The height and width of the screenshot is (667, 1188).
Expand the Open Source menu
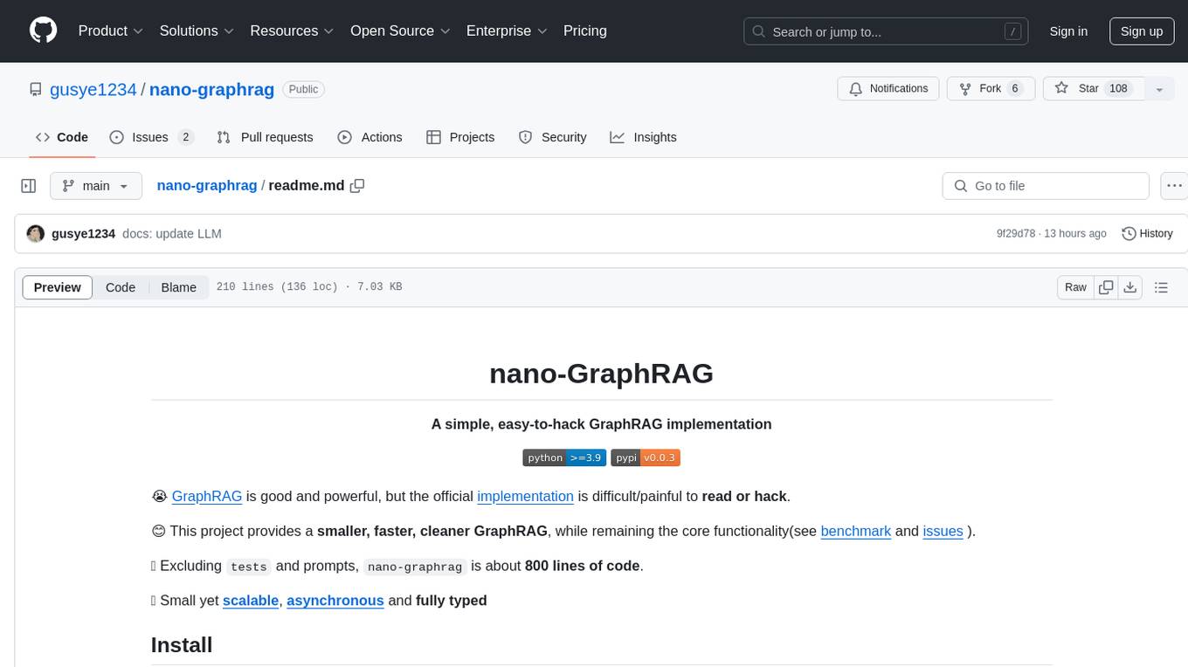click(x=400, y=31)
